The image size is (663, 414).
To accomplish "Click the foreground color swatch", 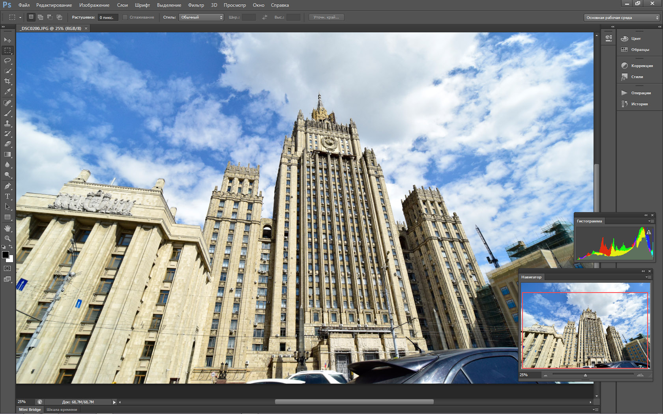I will coord(5,254).
